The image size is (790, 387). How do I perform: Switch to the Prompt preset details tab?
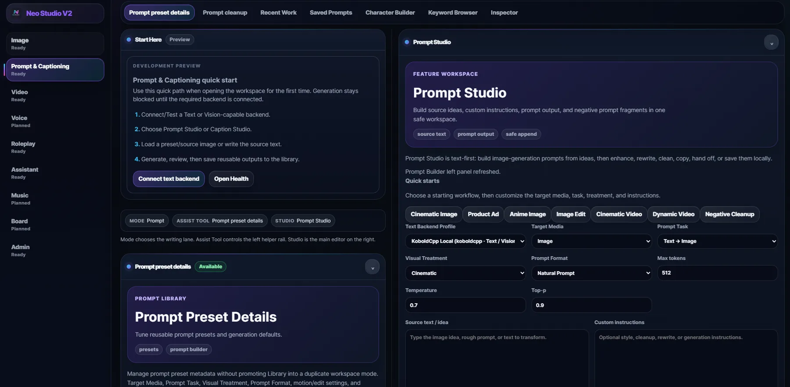pyautogui.click(x=159, y=13)
